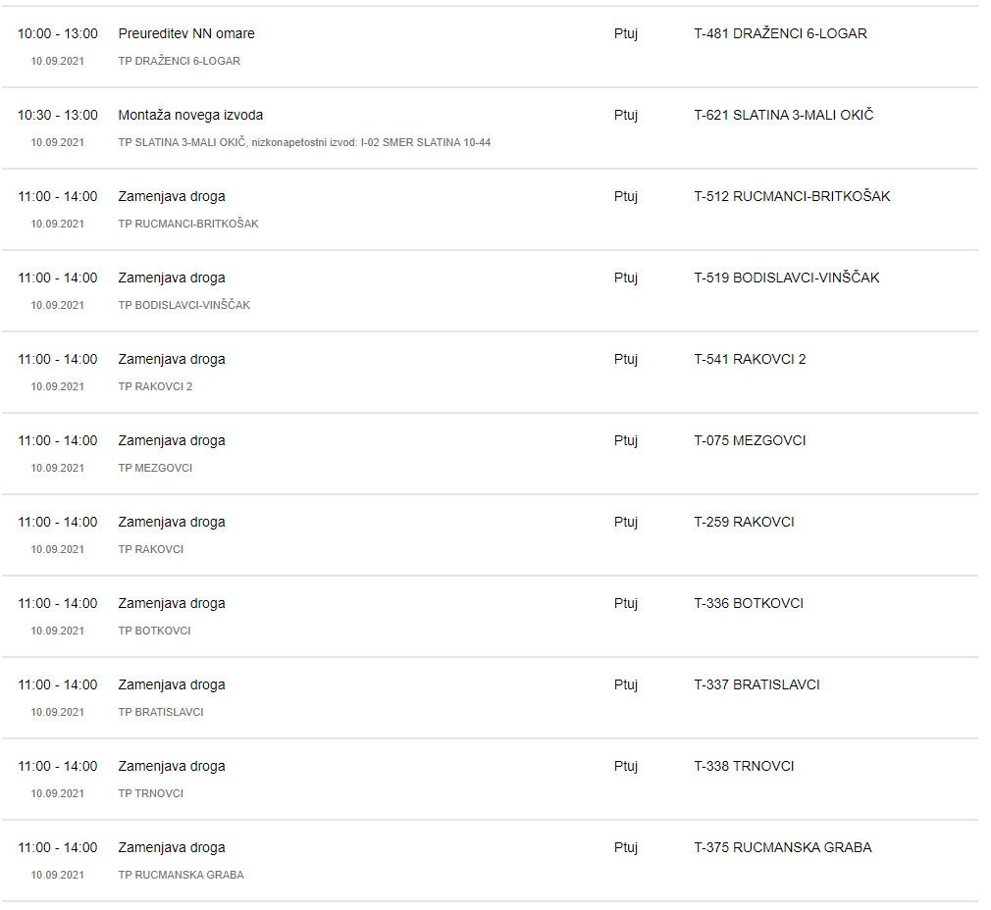Click the TP BODISLAVCI-VINŠČAK subtitle
The height and width of the screenshot is (910, 991).
coord(183,305)
